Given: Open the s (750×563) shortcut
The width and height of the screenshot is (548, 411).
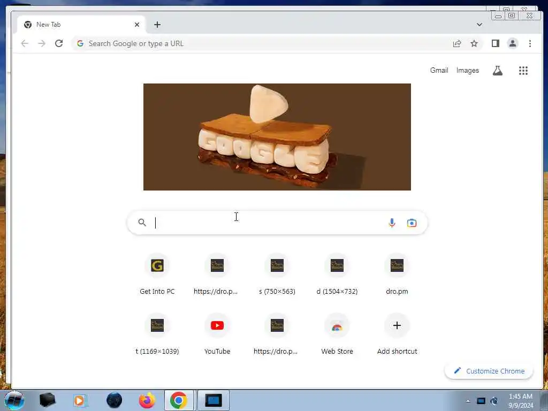Looking at the screenshot, I should pos(277,275).
